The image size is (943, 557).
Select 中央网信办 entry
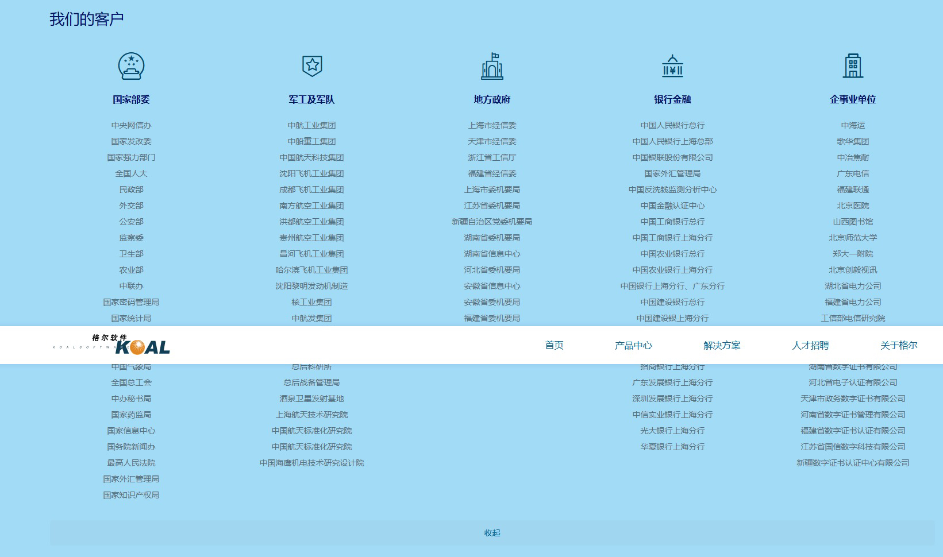(x=131, y=125)
